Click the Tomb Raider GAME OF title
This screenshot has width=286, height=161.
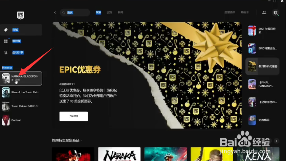(25, 106)
